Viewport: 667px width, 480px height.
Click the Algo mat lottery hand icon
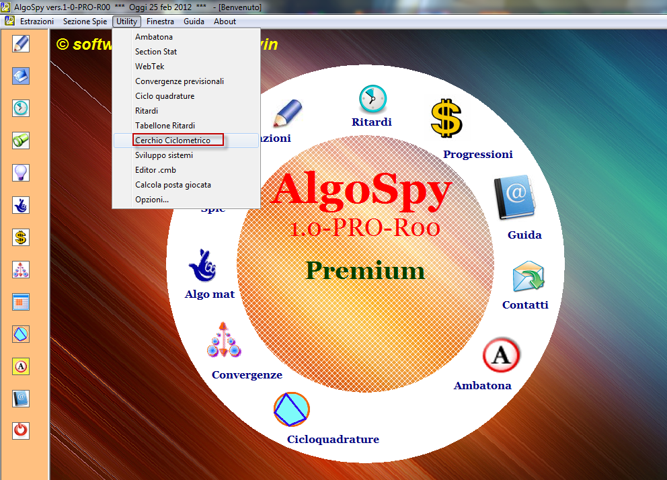pos(202,265)
